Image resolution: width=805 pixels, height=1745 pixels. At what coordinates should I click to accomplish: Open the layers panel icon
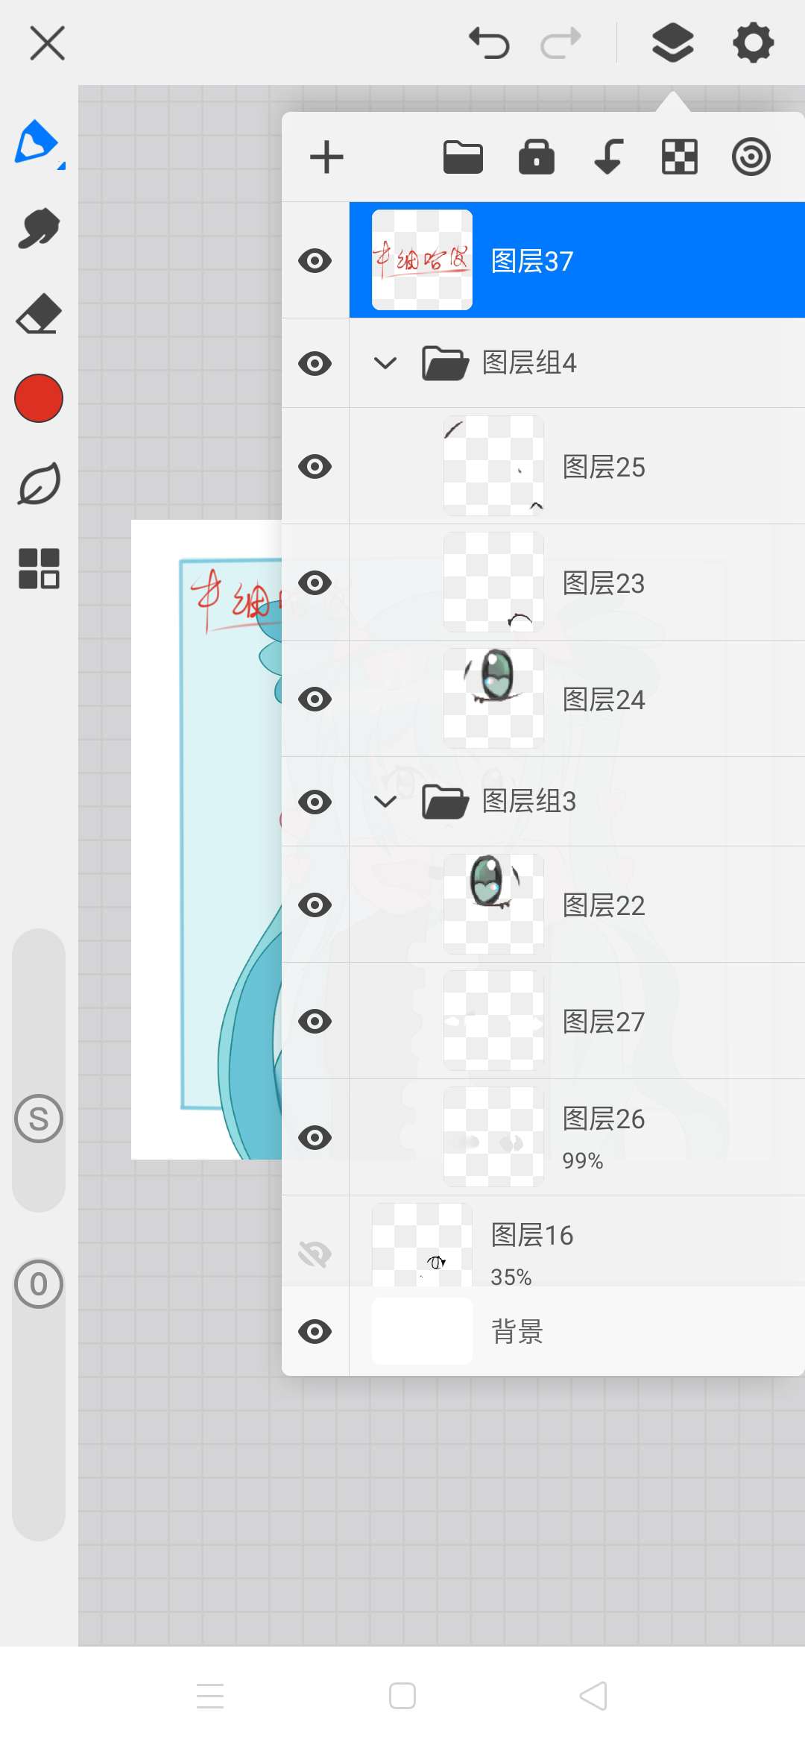673,43
